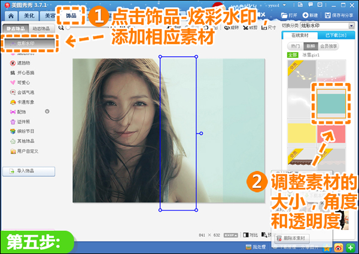
Task: Click the zoom slider handle
Action: [68, 27]
